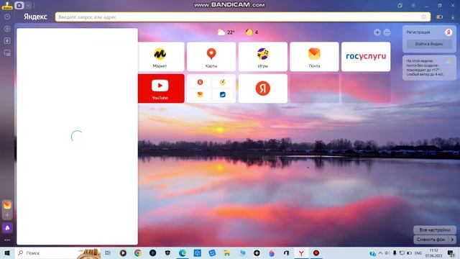Image resolution: width=460 pixels, height=259 pixels.
Task: Open the Почта tile
Action: [314, 57]
